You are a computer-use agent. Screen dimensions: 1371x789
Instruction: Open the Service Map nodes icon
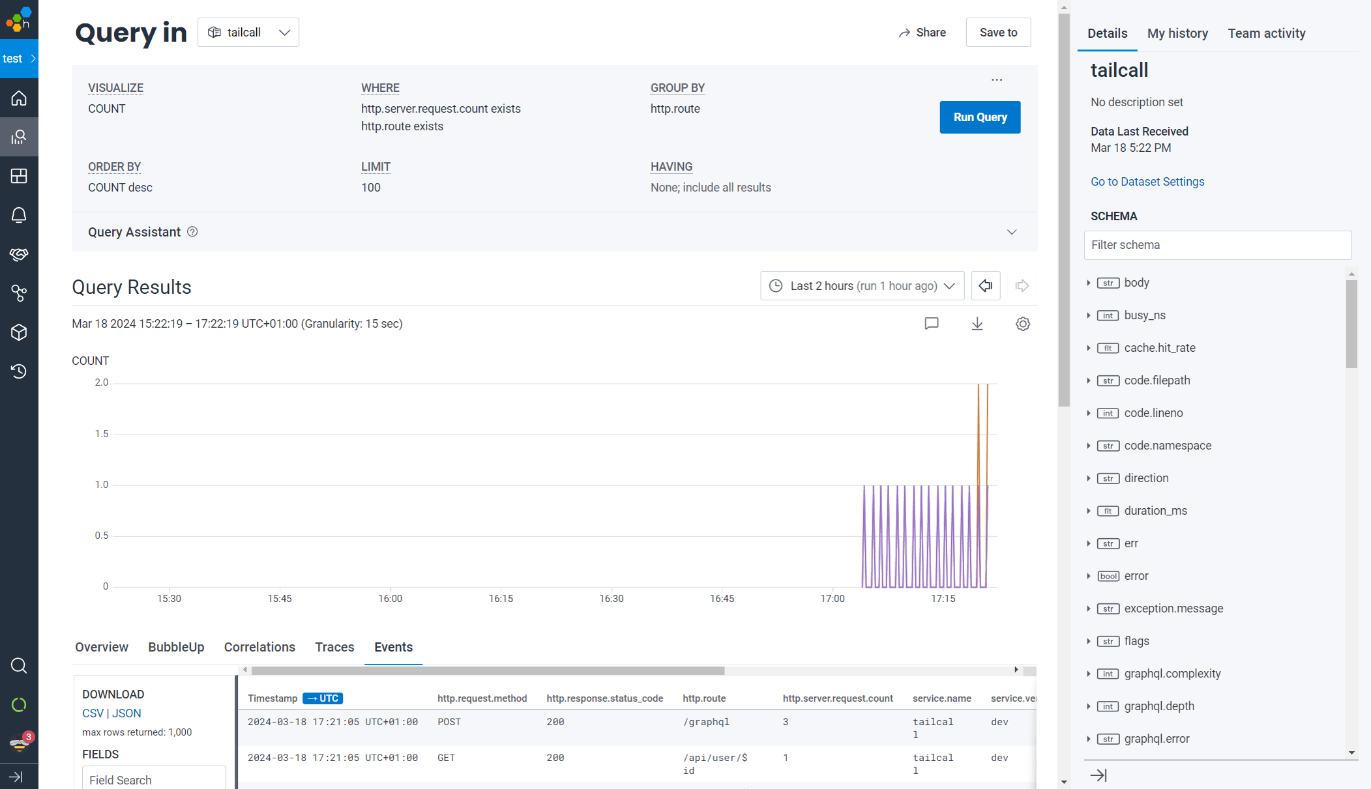click(x=19, y=293)
